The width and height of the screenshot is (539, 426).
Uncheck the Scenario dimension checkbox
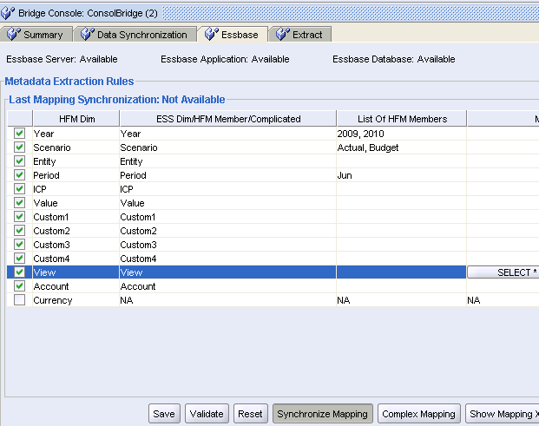tap(19, 147)
